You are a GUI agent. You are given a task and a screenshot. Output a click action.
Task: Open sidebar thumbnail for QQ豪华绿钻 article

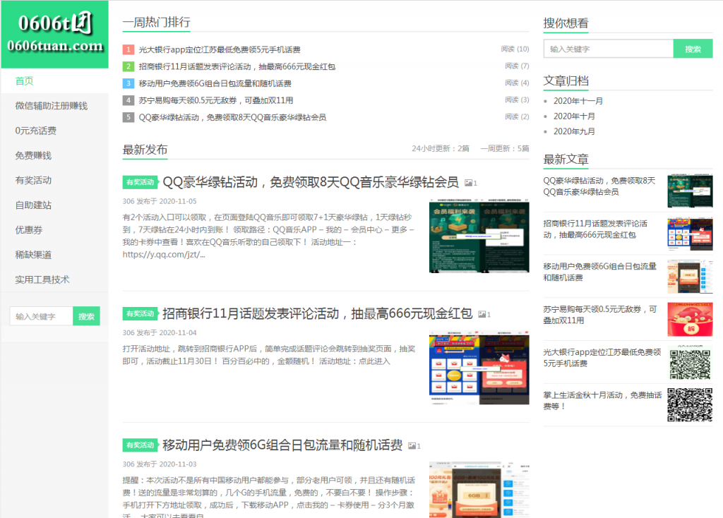pos(690,191)
